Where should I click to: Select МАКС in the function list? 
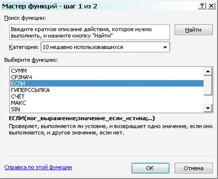(x=107, y=103)
